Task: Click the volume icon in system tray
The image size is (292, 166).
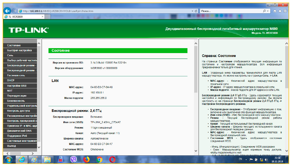Action: [x=266, y=159]
